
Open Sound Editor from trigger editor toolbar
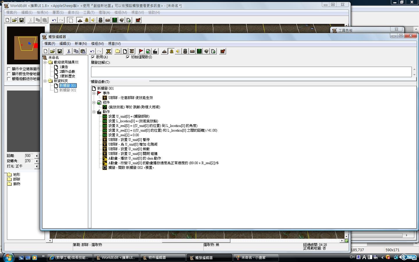178,51
